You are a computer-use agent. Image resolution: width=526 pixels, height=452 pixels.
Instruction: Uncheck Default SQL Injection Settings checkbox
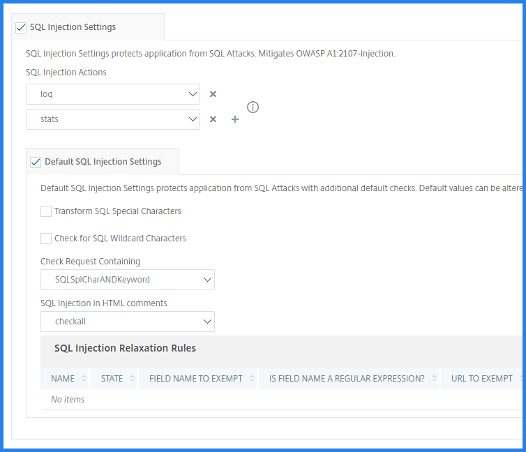36,162
